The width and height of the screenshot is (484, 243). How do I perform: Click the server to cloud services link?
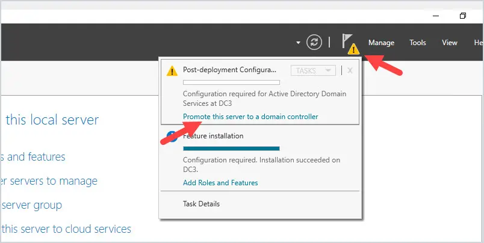click(x=66, y=229)
